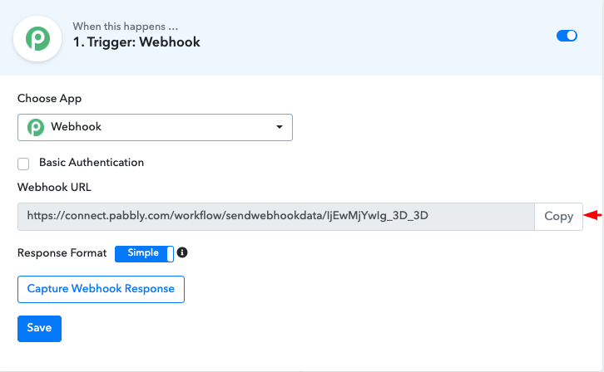The image size is (604, 372).
Task: Click the 'Webhook URL' label
Action: [54, 187]
